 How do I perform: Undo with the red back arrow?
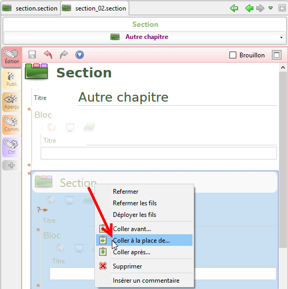point(48,55)
